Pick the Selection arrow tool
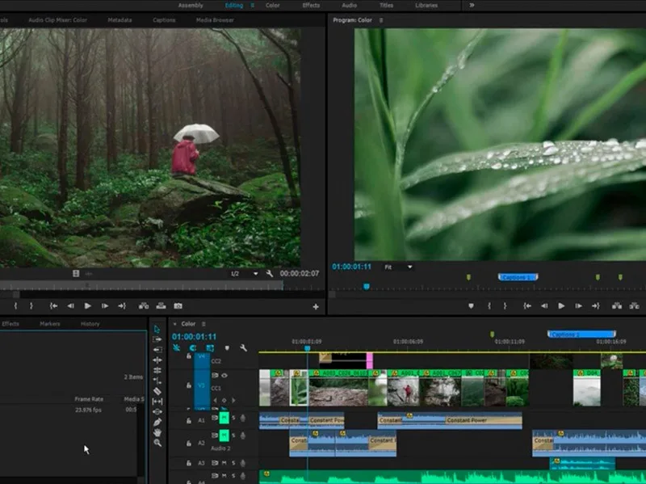Screen dimensions: 646x484 pos(157,329)
